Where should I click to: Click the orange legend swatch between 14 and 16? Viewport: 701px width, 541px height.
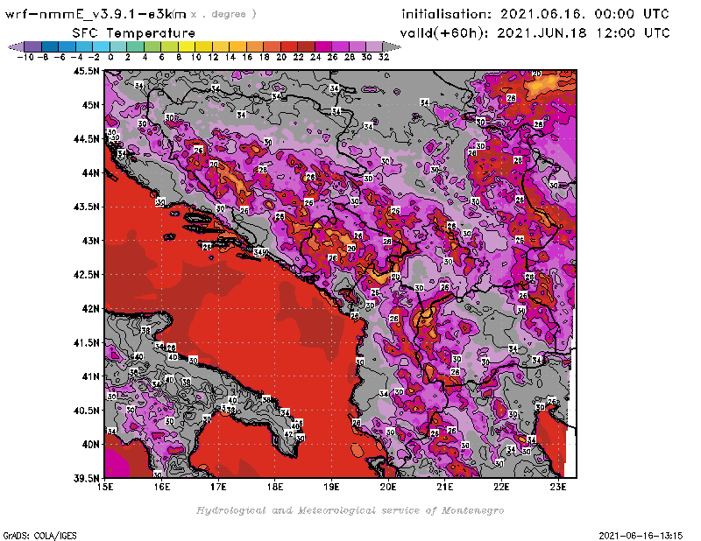(x=237, y=46)
